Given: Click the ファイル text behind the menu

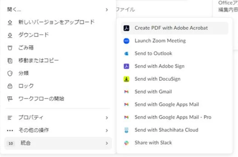Looking at the screenshot, I should pyautogui.click(x=125, y=10).
